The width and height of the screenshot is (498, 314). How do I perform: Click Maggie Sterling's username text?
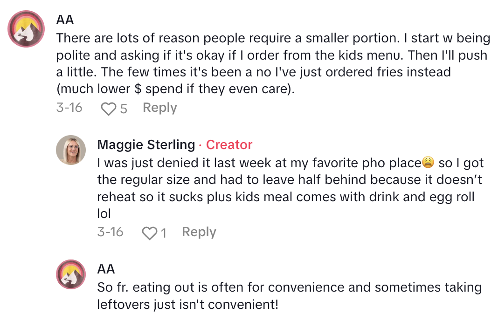[145, 145]
